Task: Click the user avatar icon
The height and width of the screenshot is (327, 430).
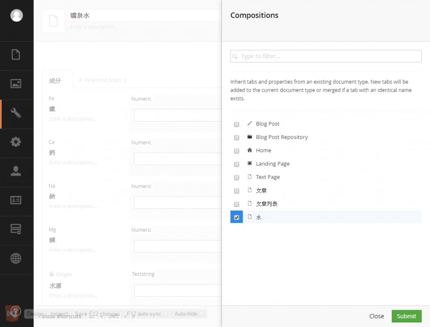Action: 17,16
